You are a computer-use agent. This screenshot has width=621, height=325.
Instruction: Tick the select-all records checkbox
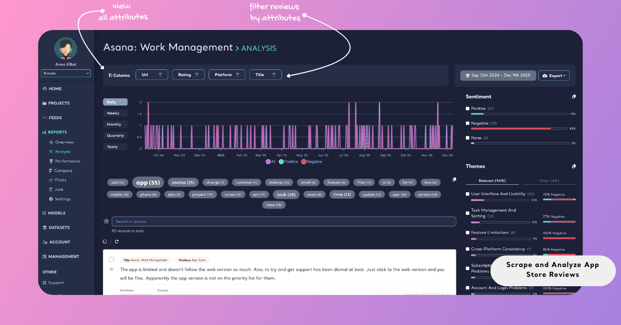105,242
